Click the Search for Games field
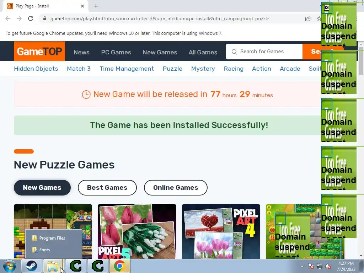The image size is (364, 273). (x=264, y=52)
